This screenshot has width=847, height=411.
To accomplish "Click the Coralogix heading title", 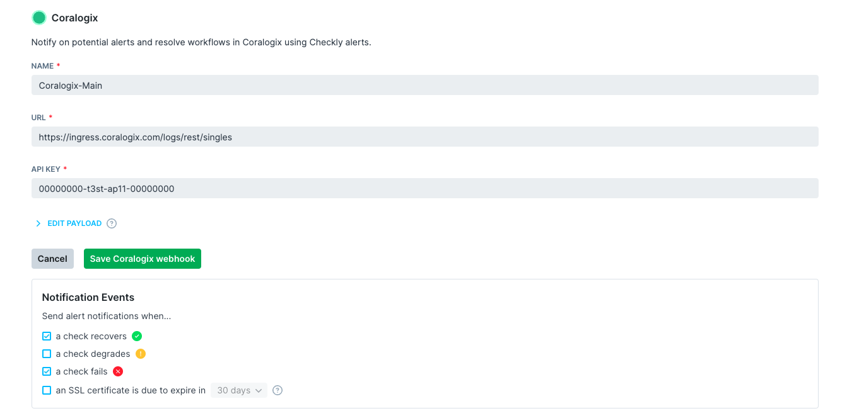I will pos(74,18).
